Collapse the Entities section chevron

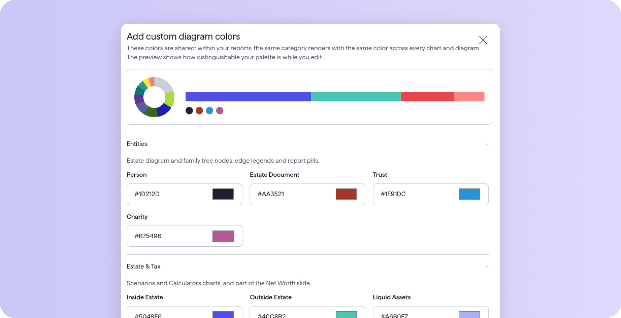coord(487,144)
